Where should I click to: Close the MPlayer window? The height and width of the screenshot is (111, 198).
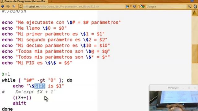tap(195, 88)
